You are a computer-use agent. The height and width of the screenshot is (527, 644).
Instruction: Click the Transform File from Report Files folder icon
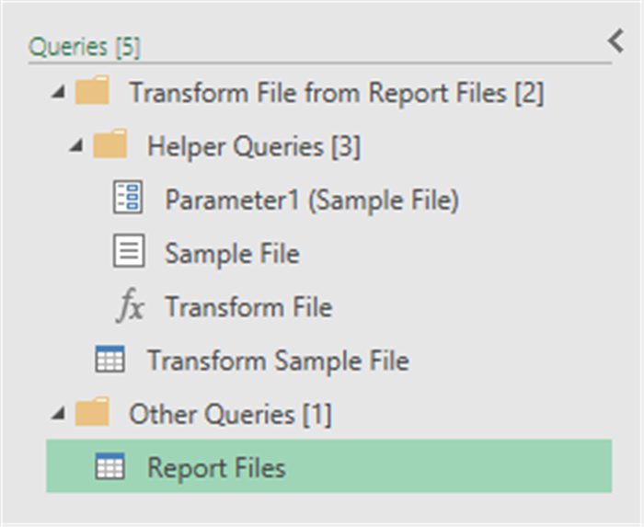click(x=93, y=92)
